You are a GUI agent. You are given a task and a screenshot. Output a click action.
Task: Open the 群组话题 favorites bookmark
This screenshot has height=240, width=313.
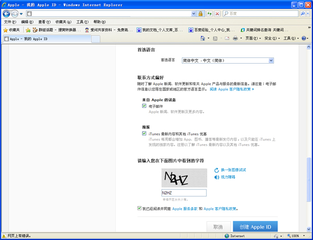click(x=57, y=30)
